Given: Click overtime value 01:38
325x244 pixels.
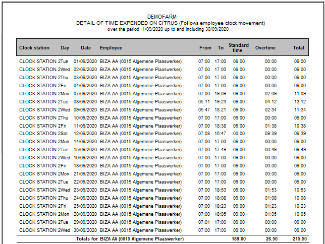Looking at the screenshot, I should 270,126.
